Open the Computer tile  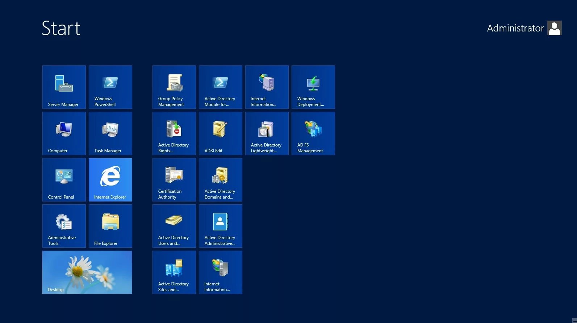pyautogui.click(x=64, y=133)
